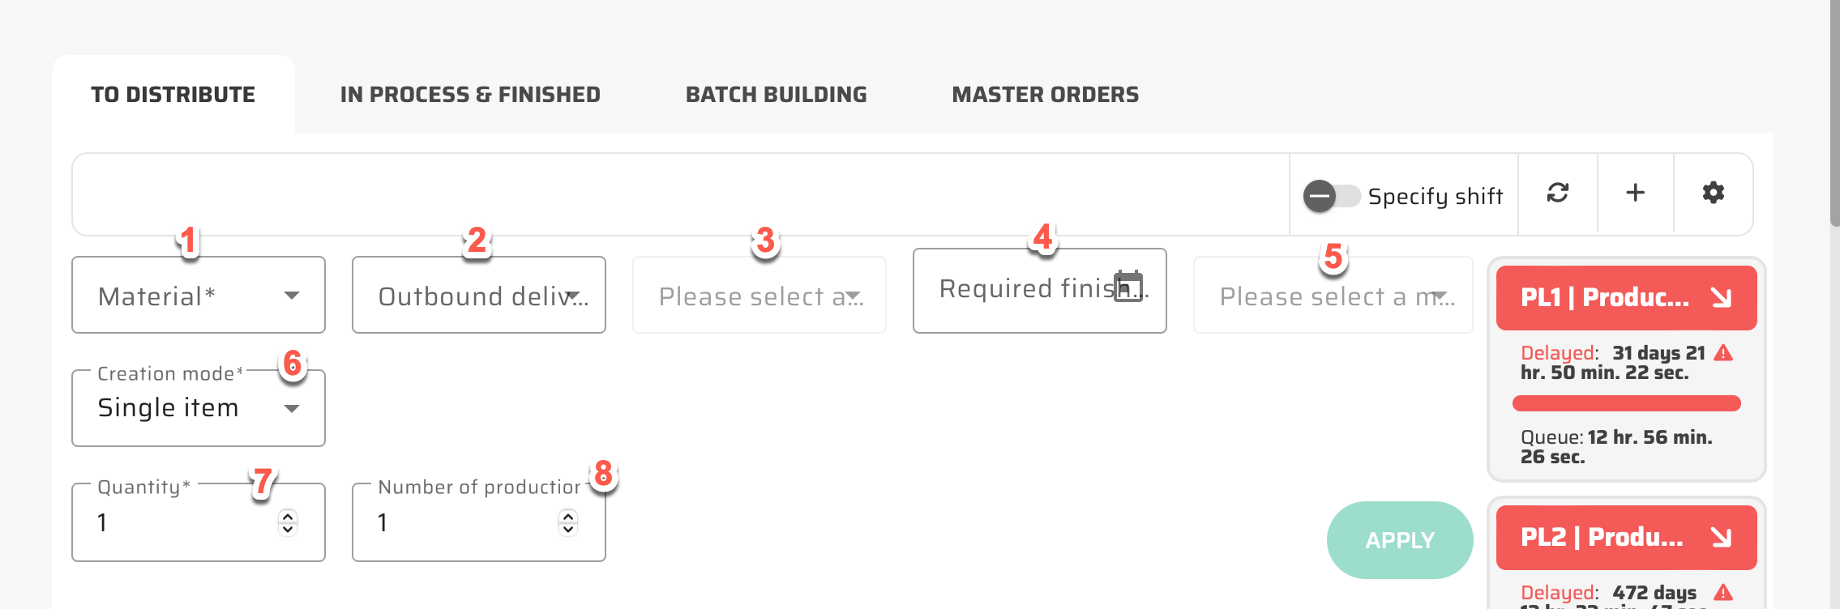Screen dimensions: 1840x609
Task: Toggle the Specify shift switch
Action: [1331, 196]
